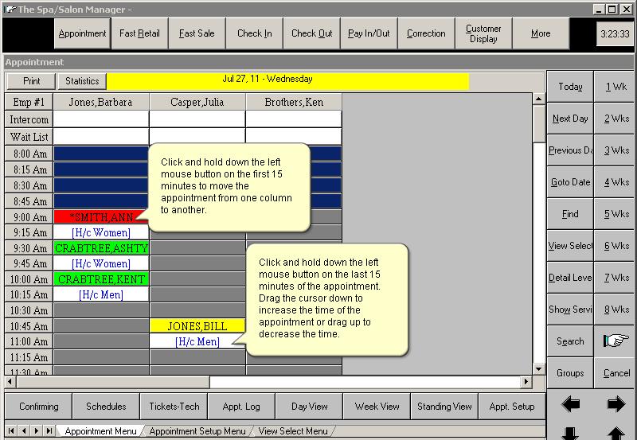The width and height of the screenshot is (637, 440).
Task: Switch to Appointment Setup Menu tab
Action: click(x=197, y=431)
